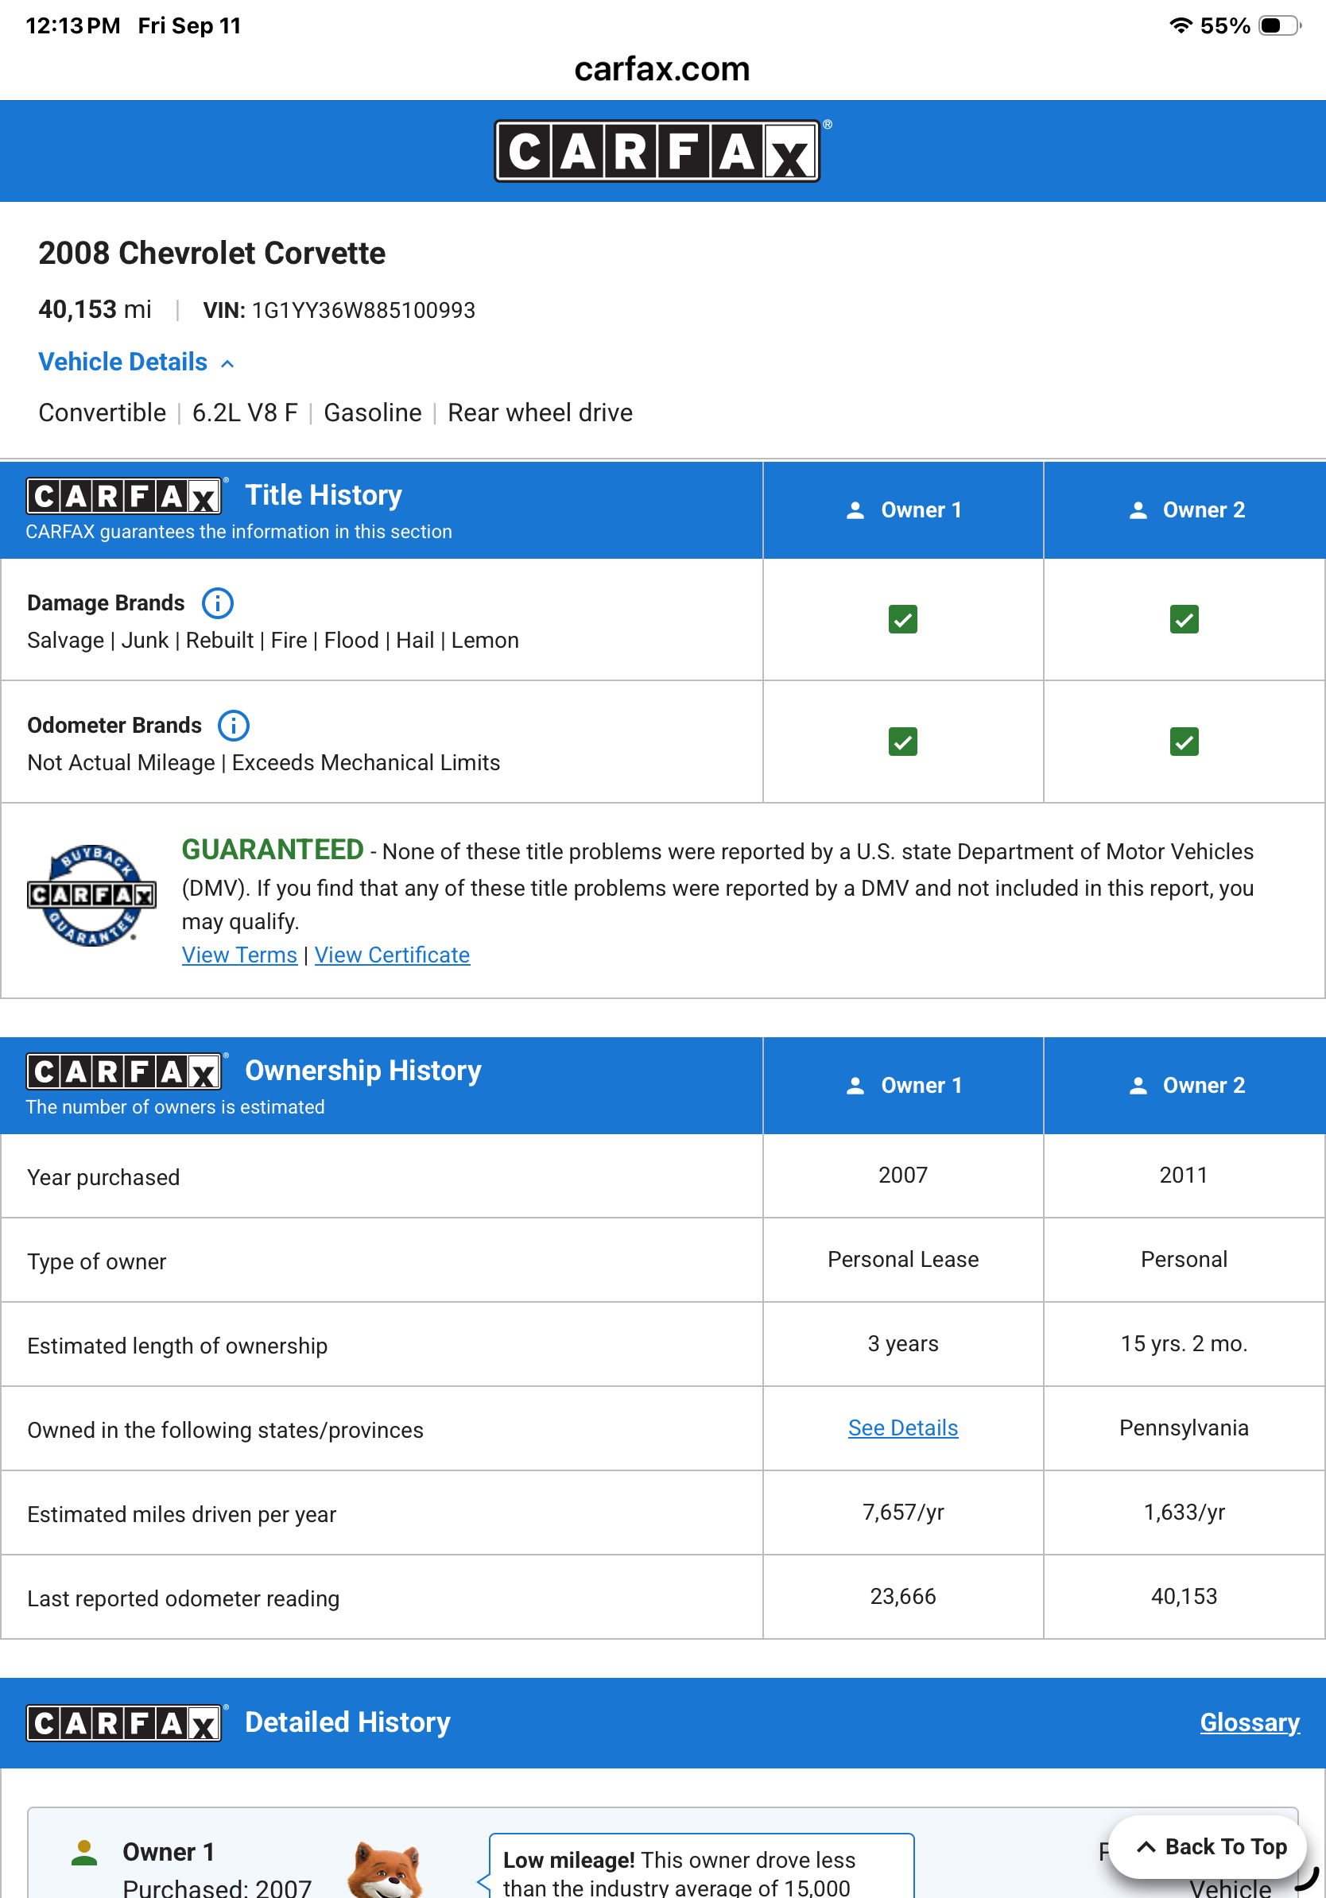Image resolution: width=1326 pixels, height=1898 pixels.
Task: Open the View Certificate link
Action: coord(392,955)
